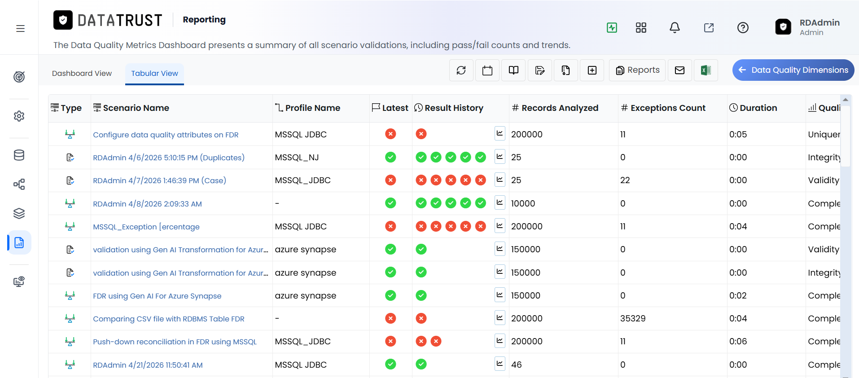Image resolution: width=859 pixels, height=378 pixels.
Task: Open RDAdmin 4/6/2026 5:10:15 PM (Duplicates) scenario
Action: click(169, 158)
